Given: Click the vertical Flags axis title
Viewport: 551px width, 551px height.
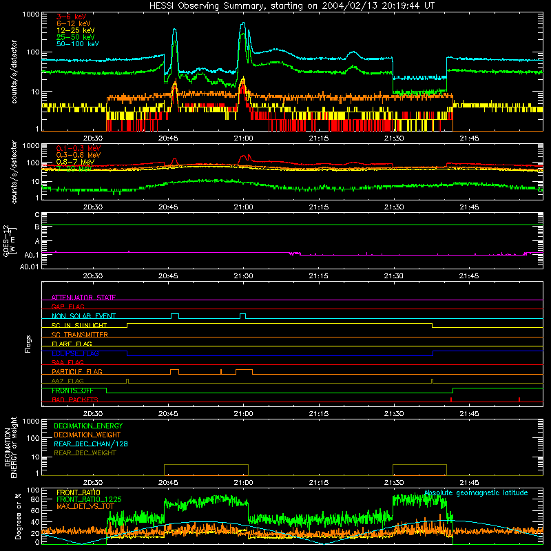Looking at the screenshot, I should pos(28,344).
